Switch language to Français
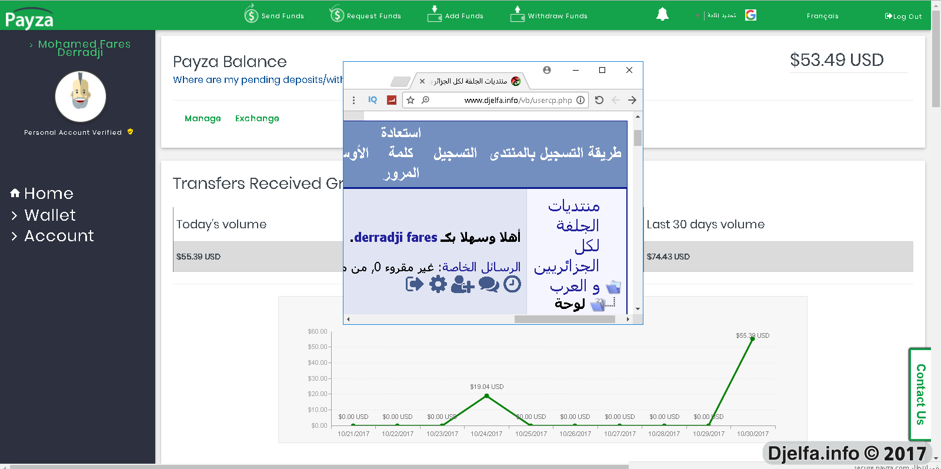This screenshot has height=469, width=941. pos(823,16)
